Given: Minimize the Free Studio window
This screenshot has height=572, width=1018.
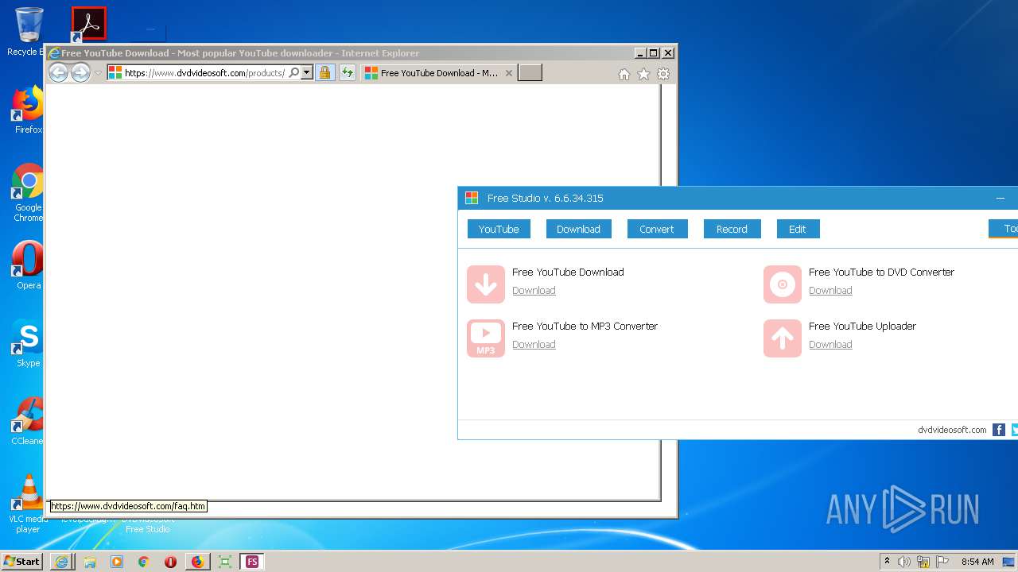Looking at the screenshot, I should point(1001,198).
